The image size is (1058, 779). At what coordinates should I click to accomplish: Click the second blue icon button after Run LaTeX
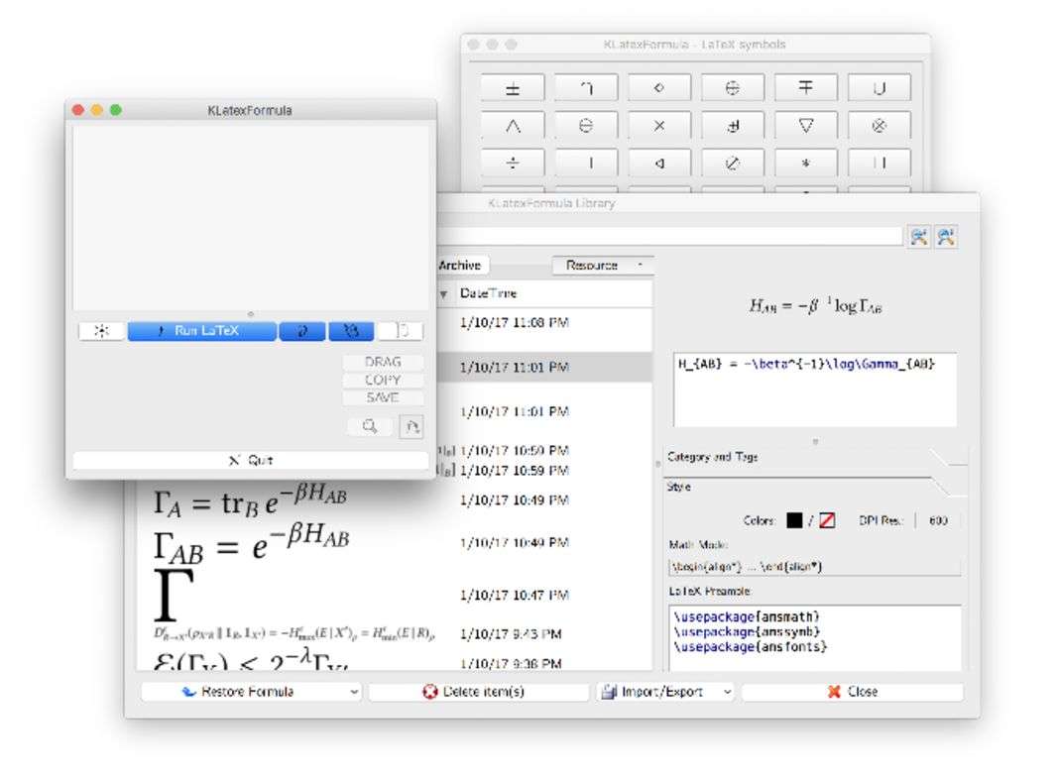[351, 331]
